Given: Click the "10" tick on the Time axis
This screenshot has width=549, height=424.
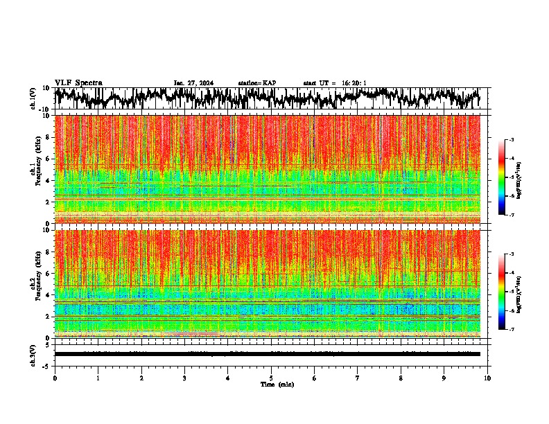Looking at the screenshot, I should pos(487,378).
